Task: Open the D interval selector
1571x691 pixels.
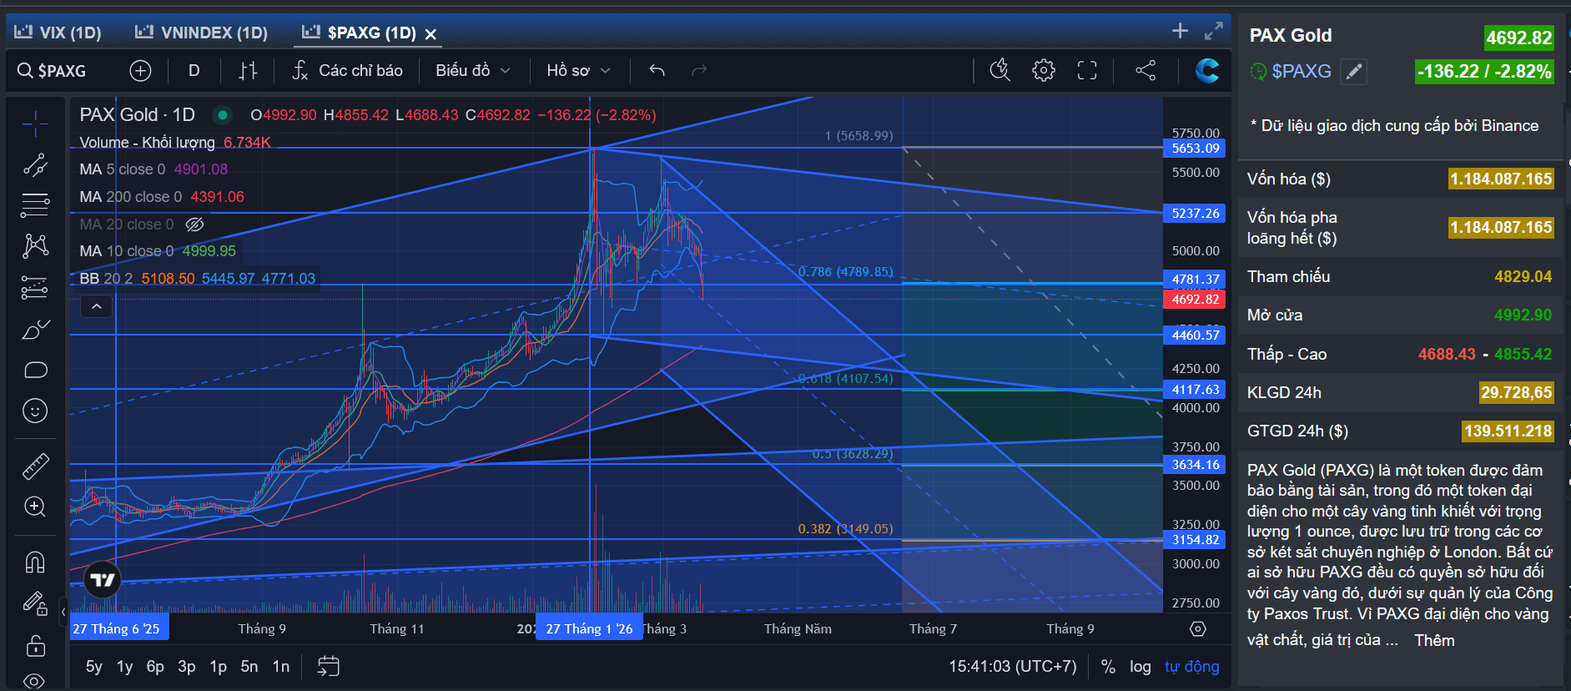Action: [194, 71]
